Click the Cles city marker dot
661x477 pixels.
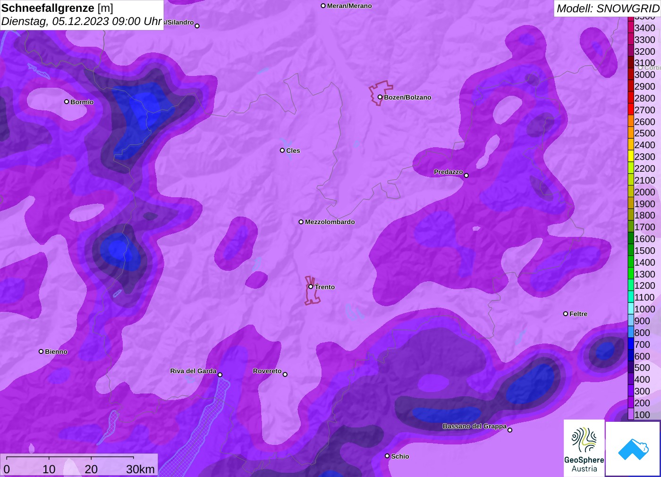click(282, 151)
